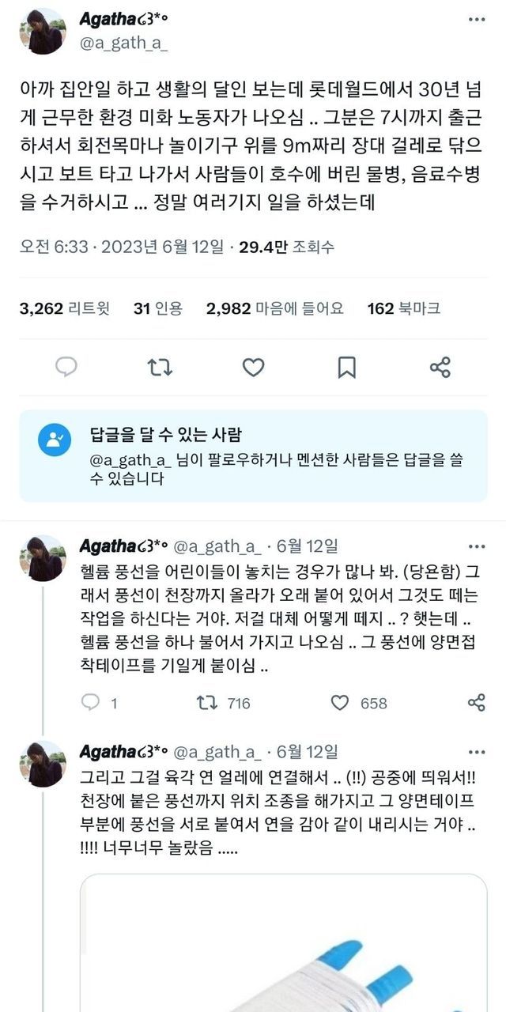
Task: View the 31 quote tweets
Action: point(158,308)
